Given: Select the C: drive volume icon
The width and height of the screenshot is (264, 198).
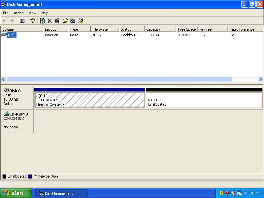Looking at the screenshot, I should click(4, 35).
